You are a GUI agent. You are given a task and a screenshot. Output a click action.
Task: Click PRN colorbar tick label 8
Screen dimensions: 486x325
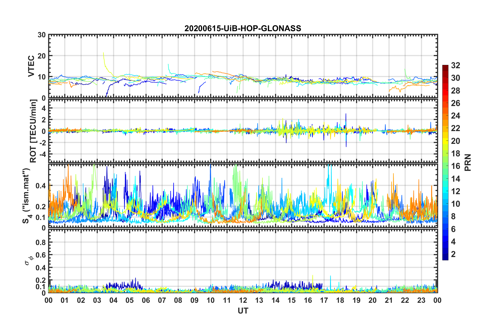[x=453, y=216]
